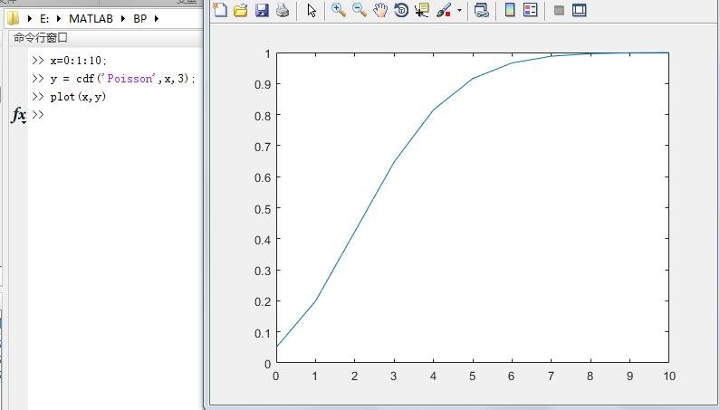The width and height of the screenshot is (720, 410).
Task: Open the fx function browser
Action: tap(18, 115)
